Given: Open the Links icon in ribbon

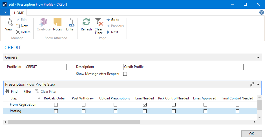Looking at the screenshot, I should tap(70, 25).
